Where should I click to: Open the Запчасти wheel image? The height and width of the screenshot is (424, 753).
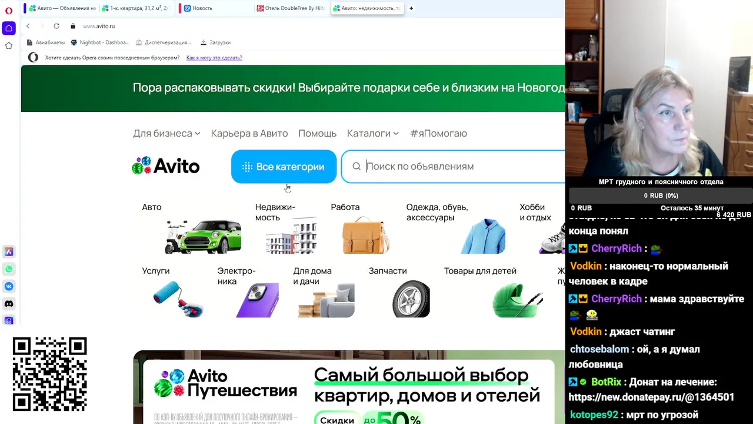point(411,299)
